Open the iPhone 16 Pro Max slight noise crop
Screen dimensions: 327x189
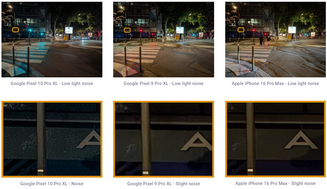275,139
